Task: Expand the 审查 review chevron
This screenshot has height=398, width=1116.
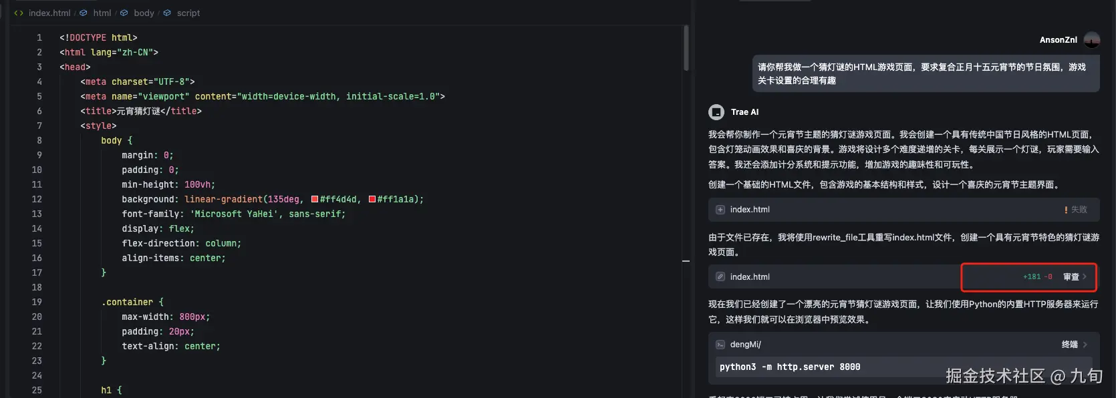Action: click(1085, 276)
